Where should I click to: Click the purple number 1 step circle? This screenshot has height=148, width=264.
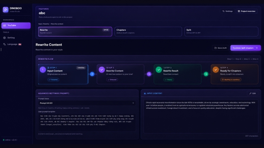point(43,69)
